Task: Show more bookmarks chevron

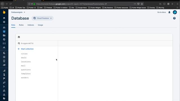Action: pos(177,8)
